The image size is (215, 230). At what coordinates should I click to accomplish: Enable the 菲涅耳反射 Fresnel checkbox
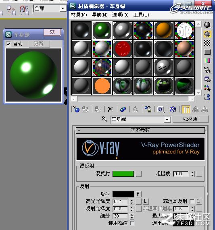pyautogui.click(x=192, y=201)
